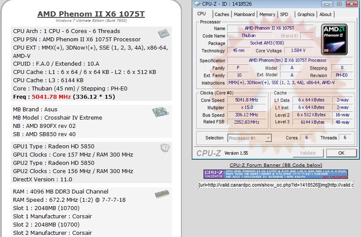Screen dimensions: 361x237
Task: Switch to the CPU tab
Action: point(201,14)
